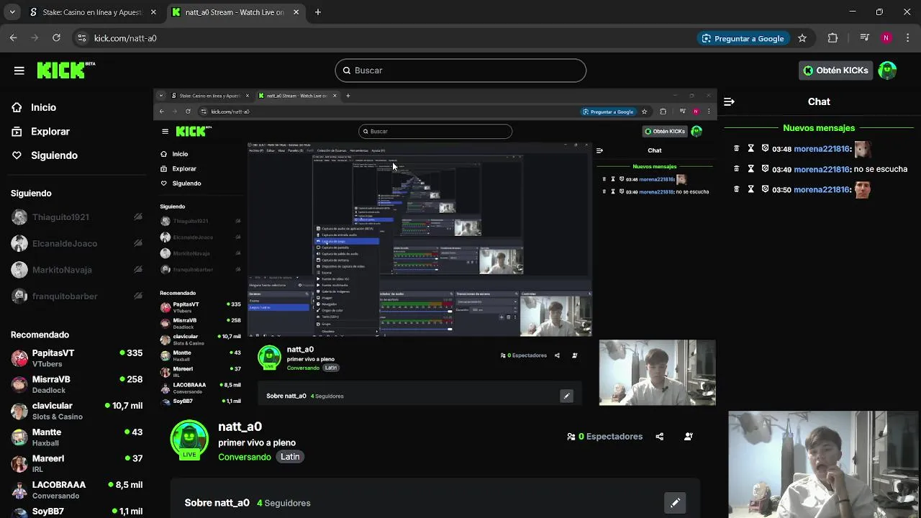Open recommended channel Mantte playing Haxball
This screenshot has width=921, height=518.
tap(77, 437)
